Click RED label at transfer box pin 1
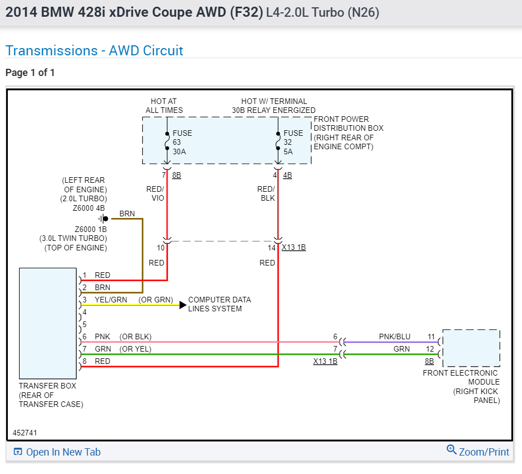This screenshot has width=522, height=474. point(102,276)
